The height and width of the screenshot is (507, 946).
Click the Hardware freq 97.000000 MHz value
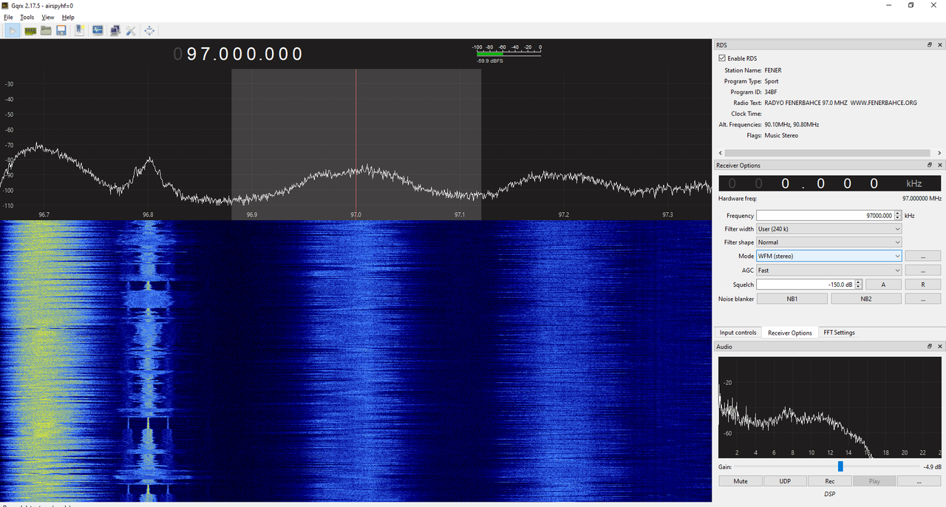[x=922, y=198]
